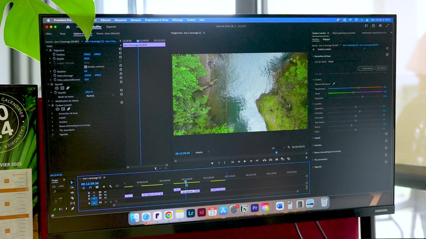Toggle visibility of track V3
Screen dimensions: 426x239
pos(105,192)
